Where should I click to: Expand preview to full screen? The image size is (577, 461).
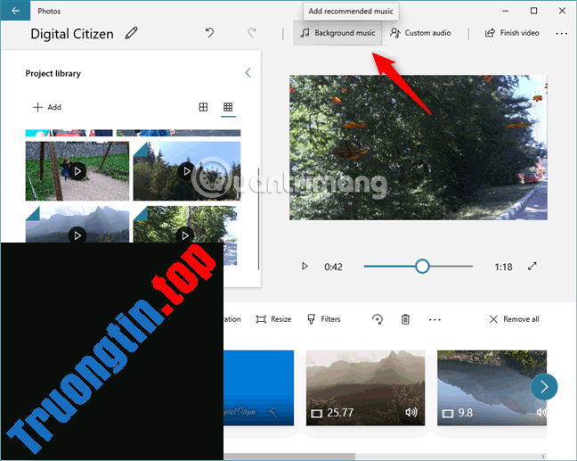(x=532, y=266)
